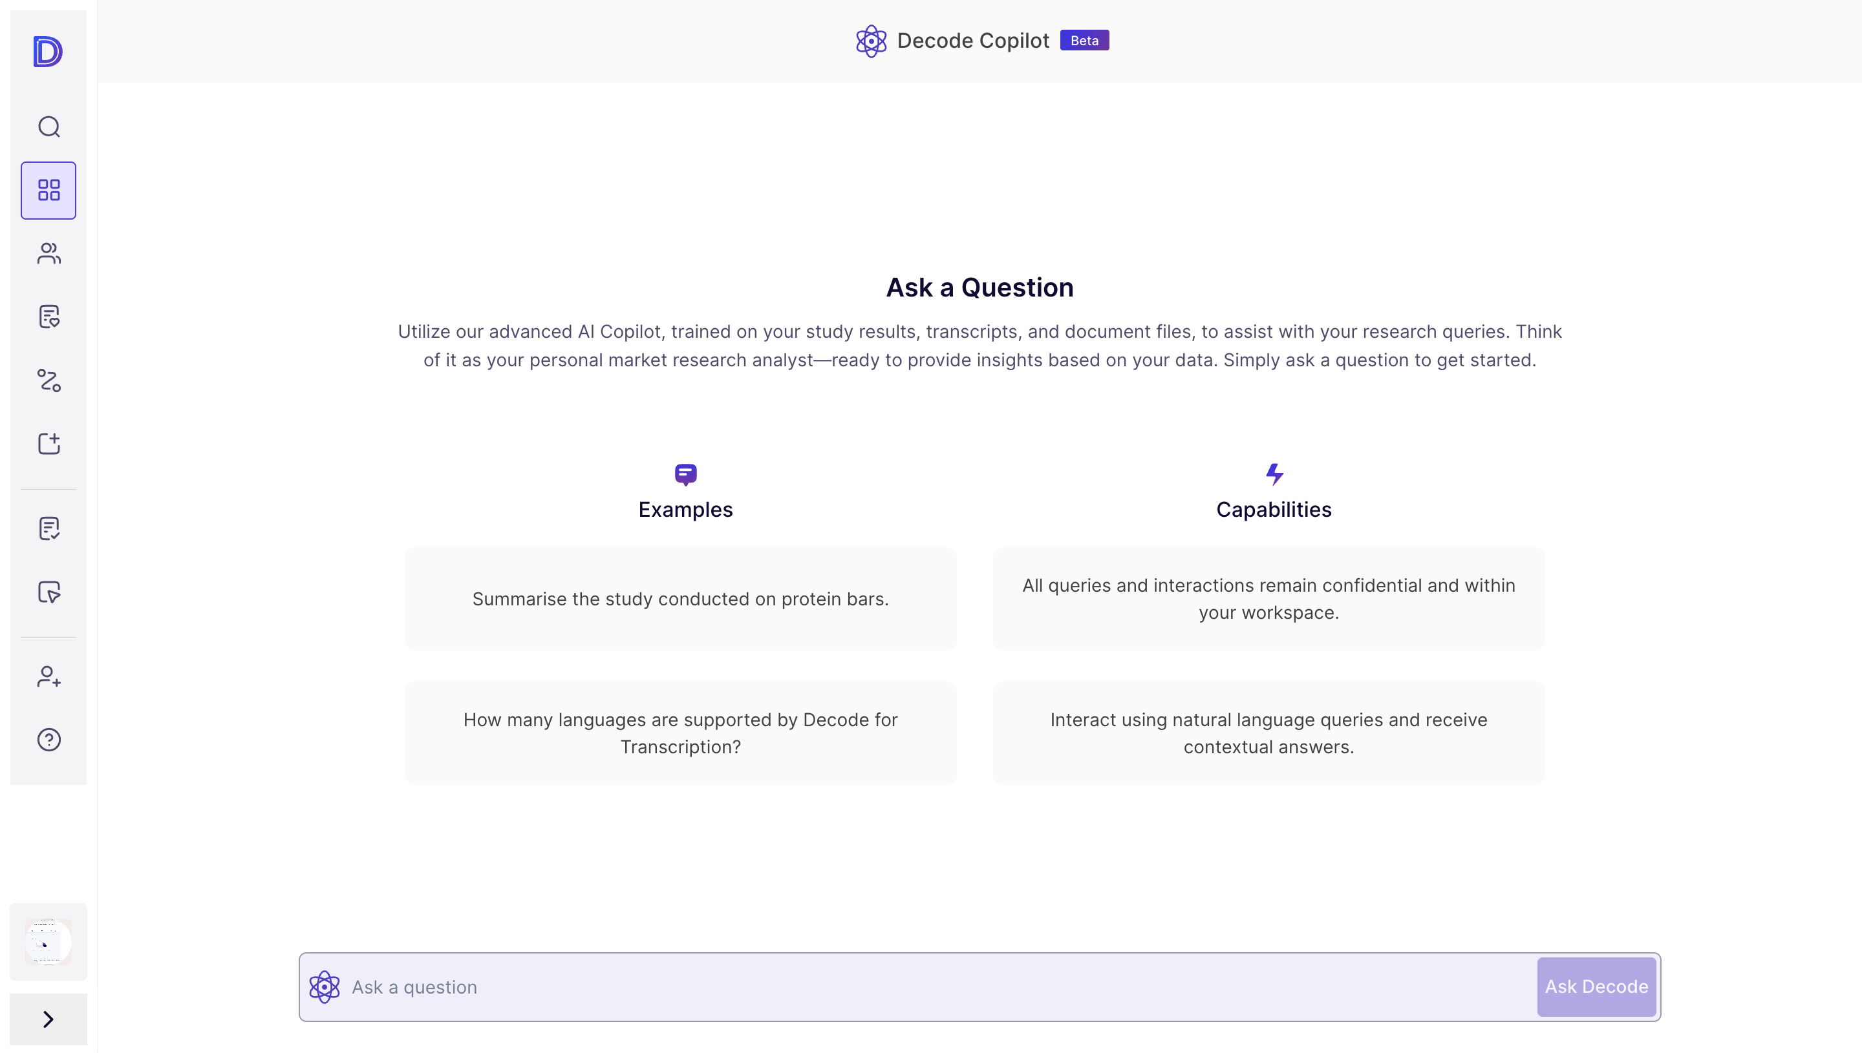Click the Beta badge

pos(1084,41)
